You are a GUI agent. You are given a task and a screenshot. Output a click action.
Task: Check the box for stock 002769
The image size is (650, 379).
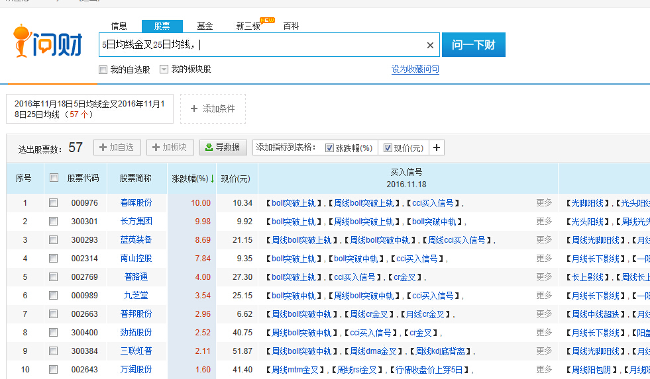53,276
